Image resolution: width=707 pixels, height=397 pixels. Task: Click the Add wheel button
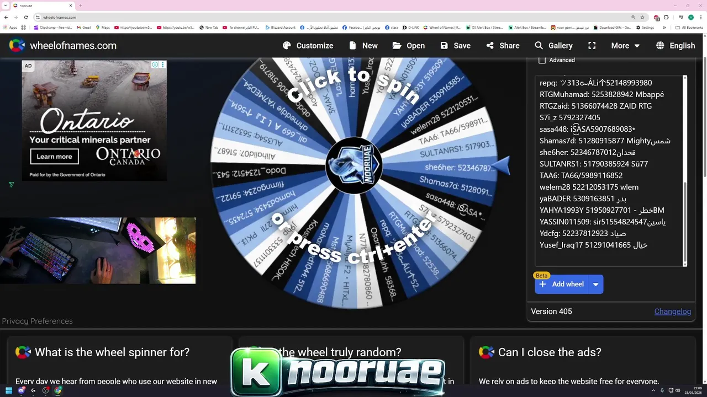click(x=562, y=285)
